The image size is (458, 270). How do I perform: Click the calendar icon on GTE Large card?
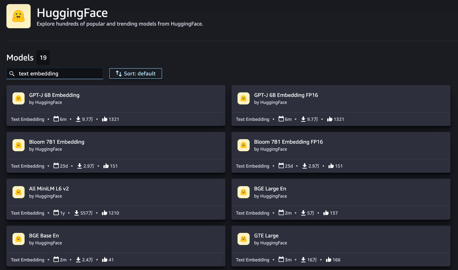click(281, 260)
